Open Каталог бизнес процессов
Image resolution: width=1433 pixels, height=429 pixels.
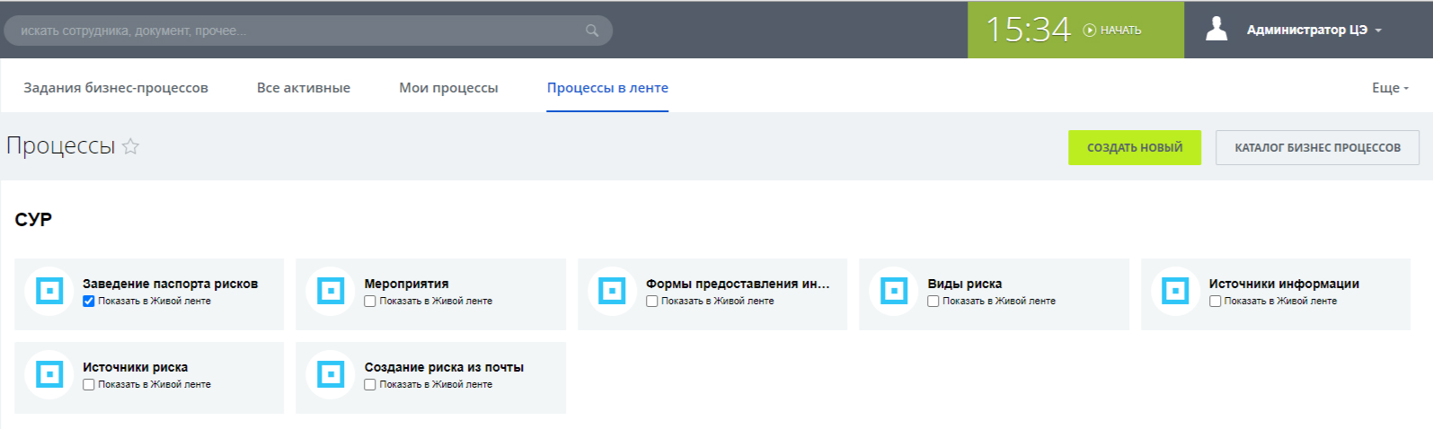1317,148
